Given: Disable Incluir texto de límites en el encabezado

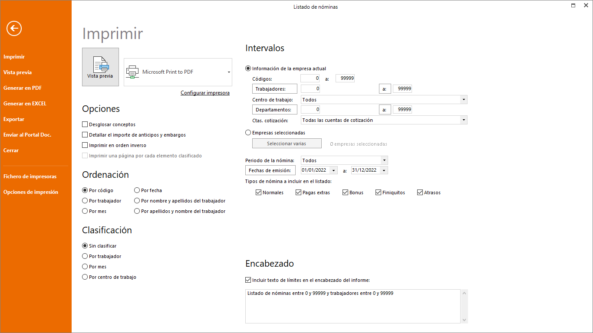Looking at the screenshot, I should coord(248,280).
